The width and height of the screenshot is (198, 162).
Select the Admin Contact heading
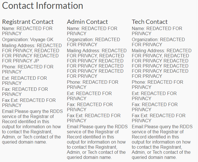coord(87,22)
